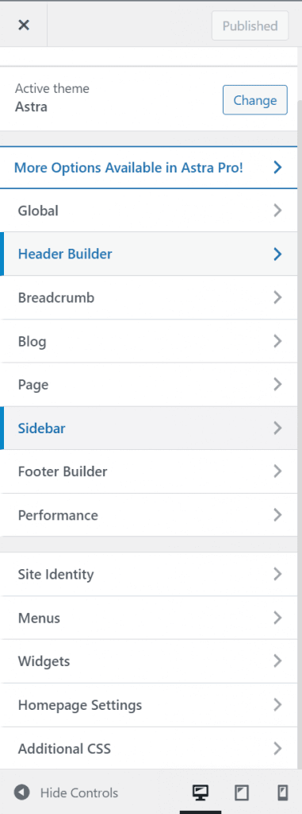Switch to mobile preview icon
The width and height of the screenshot is (302, 814).
282,793
